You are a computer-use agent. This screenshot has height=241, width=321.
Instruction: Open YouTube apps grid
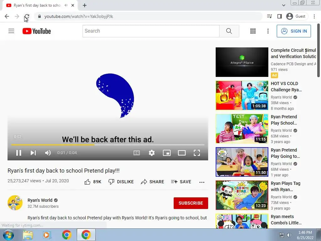(x=253, y=31)
